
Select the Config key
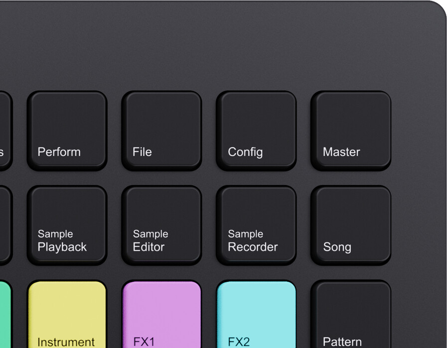256,131
